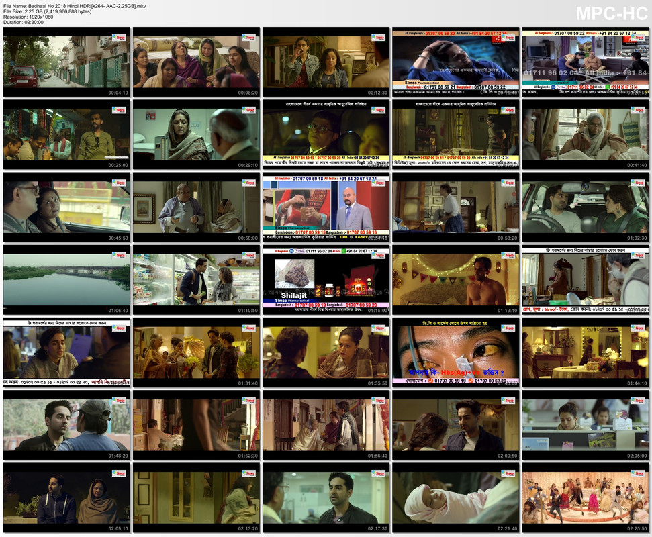Click the 'Resolution: 1920x1080' text
The image size is (652, 537).
28,17
